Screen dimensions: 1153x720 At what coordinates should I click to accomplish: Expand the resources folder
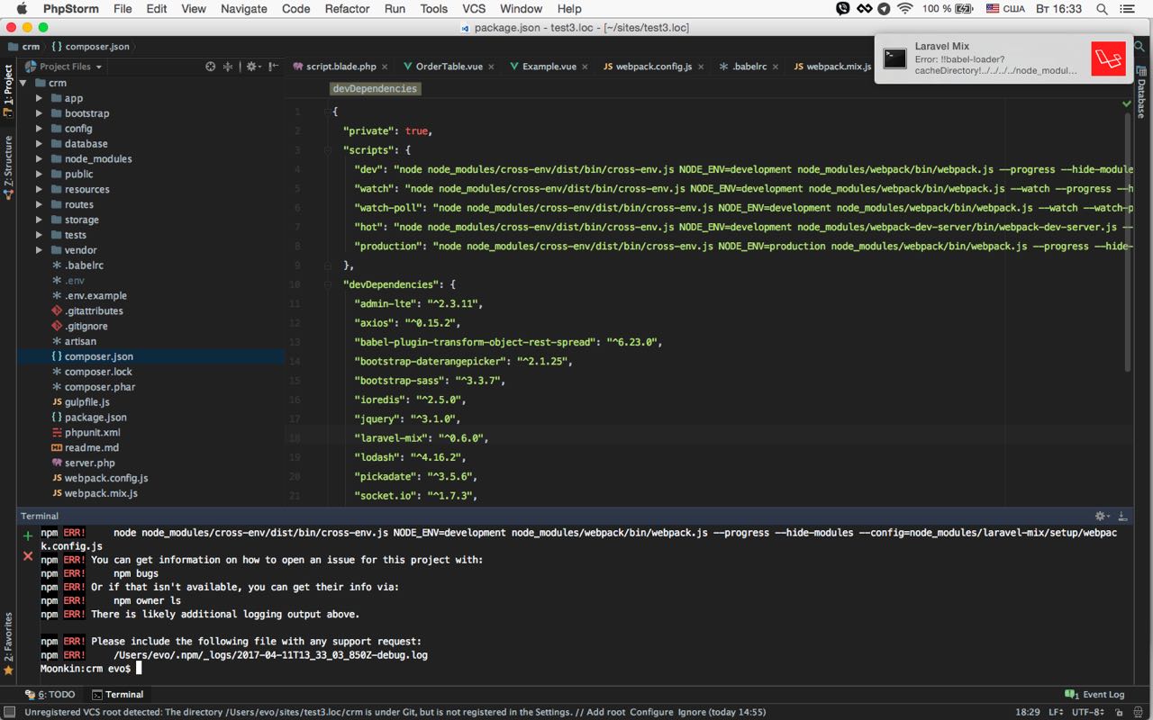coord(39,189)
